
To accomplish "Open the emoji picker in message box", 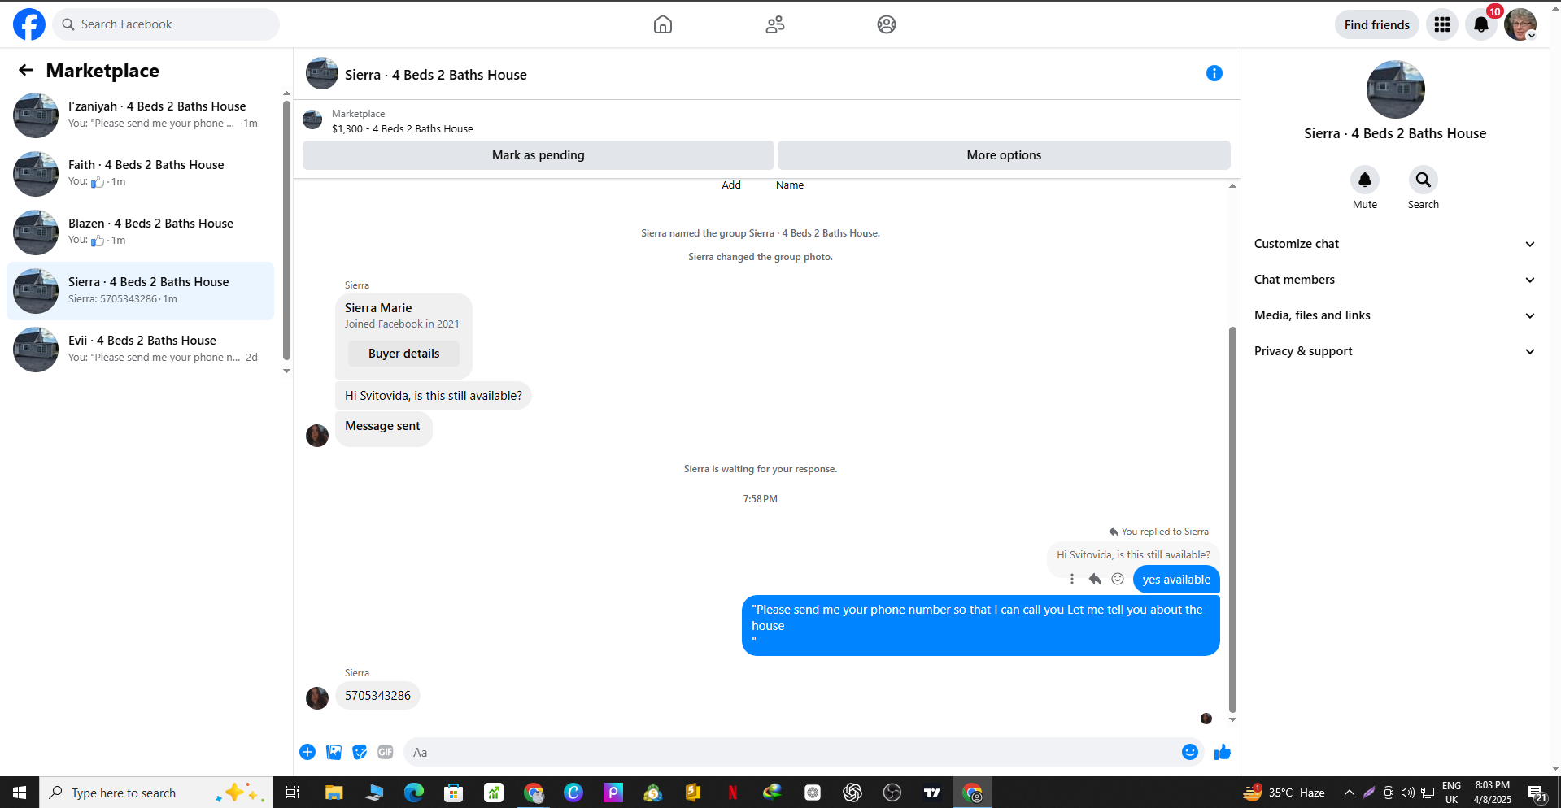I will pos(1190,752).
